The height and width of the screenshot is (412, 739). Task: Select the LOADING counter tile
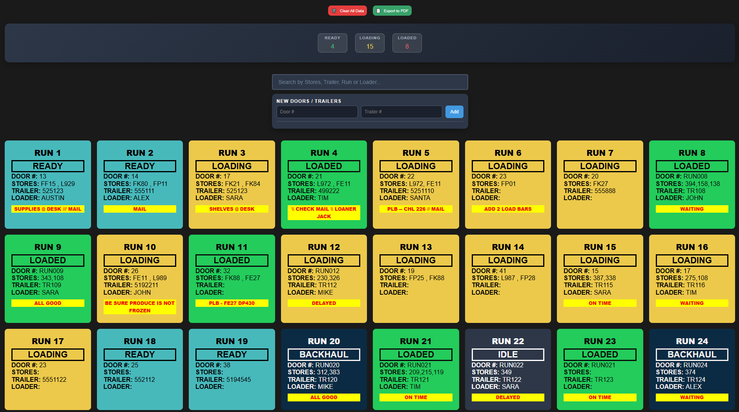pos(370,43)
